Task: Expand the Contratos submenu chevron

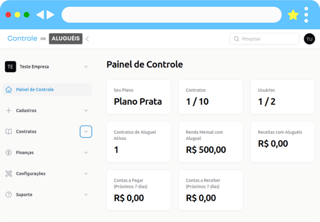Action: pyautogui.click(x=86, y=131)
